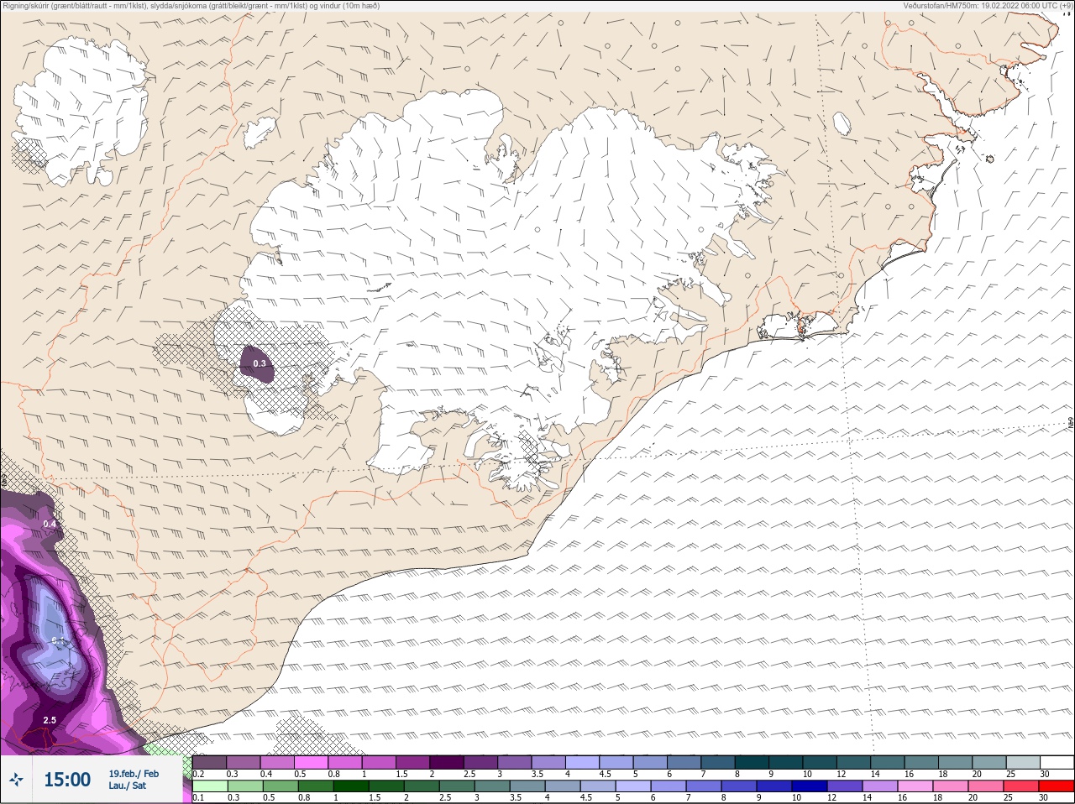Click upper legend dark teal swatch between 8 and 9
1075x804 pixels.
pos(753,762)
